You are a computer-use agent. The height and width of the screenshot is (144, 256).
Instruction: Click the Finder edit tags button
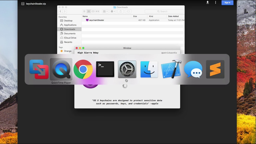pos(128,11)
